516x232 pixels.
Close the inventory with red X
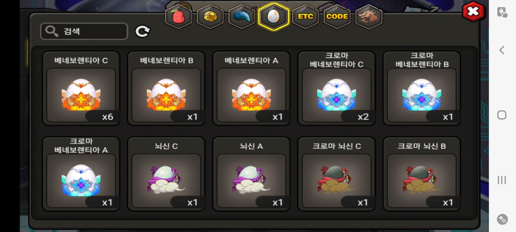click(x=473, y=11)
